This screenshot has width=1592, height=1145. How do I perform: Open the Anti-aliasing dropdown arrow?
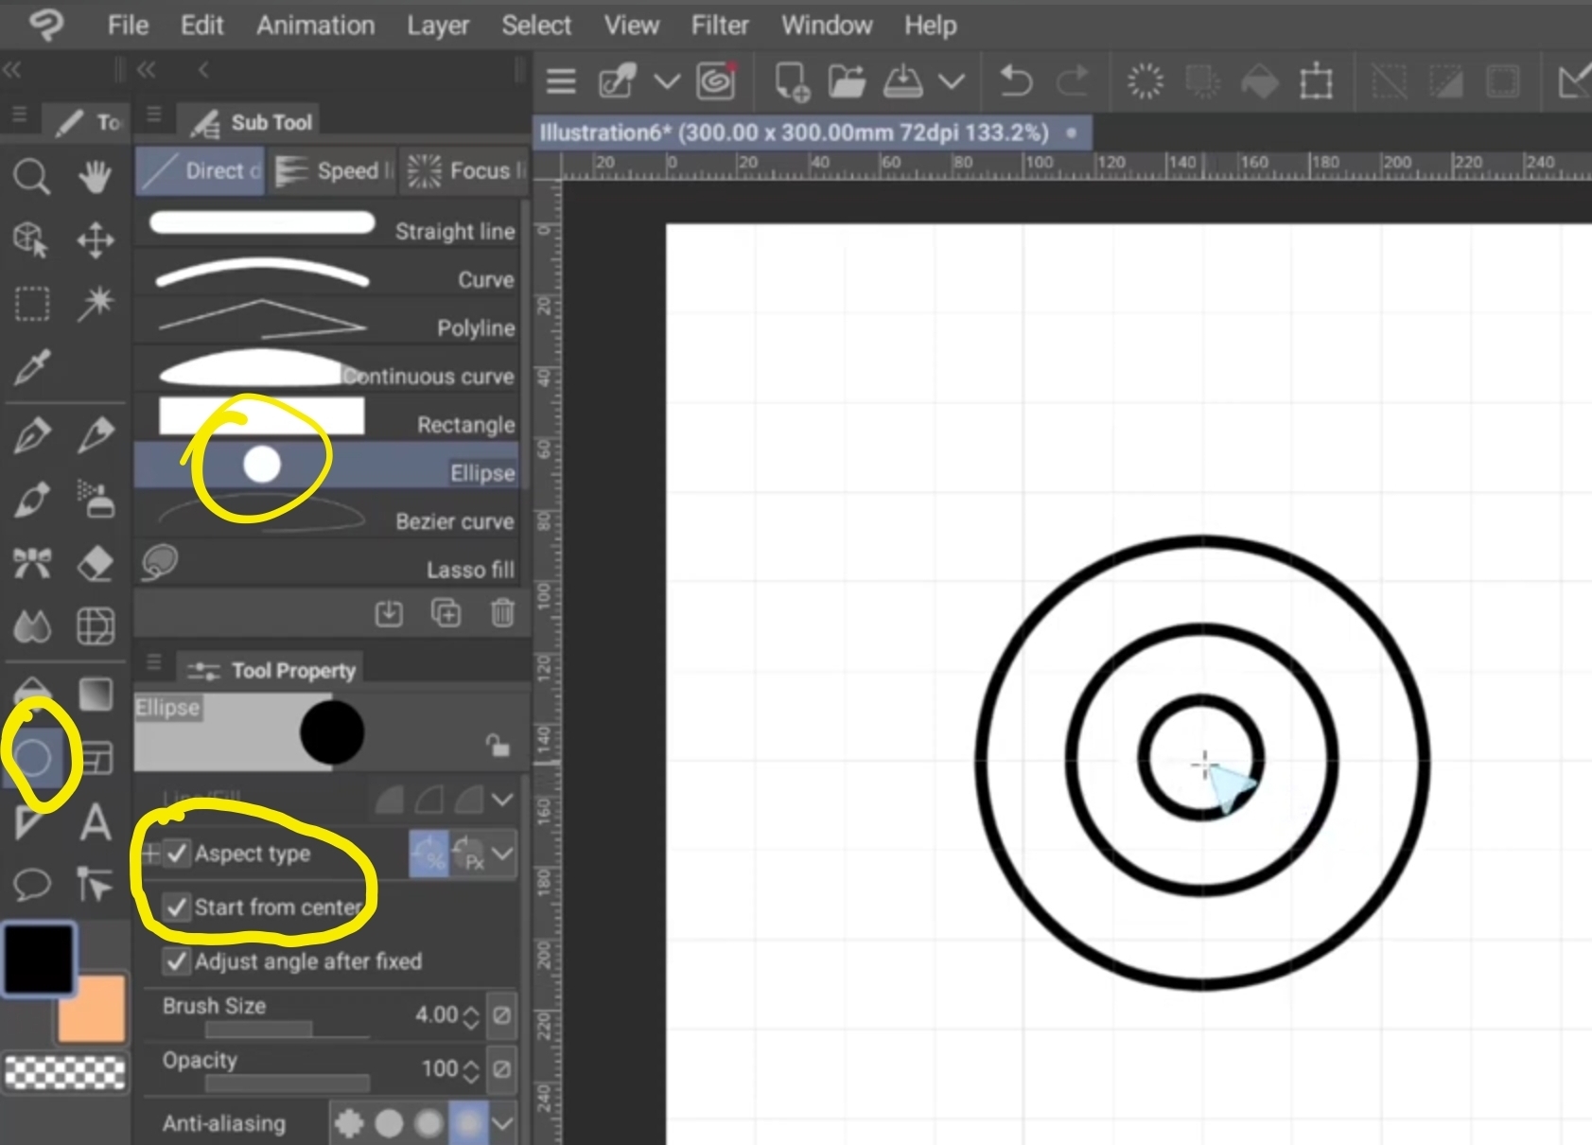tap(502, 1123)
